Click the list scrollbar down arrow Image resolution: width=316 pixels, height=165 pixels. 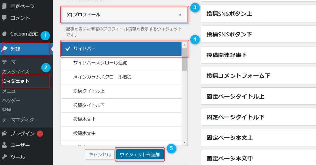tap(185, 142)
